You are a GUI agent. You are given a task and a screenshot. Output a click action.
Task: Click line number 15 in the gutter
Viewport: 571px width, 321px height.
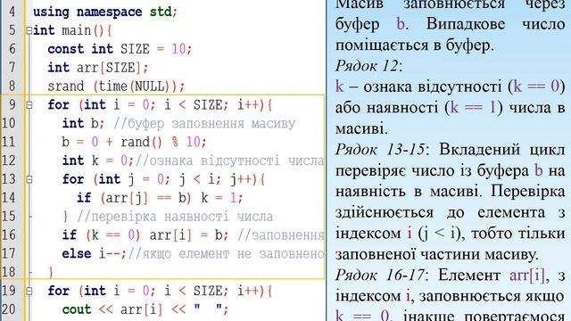click(x=9, y=216)
